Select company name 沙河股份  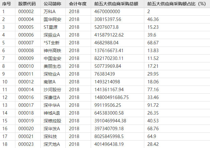(x=52, y=90)
